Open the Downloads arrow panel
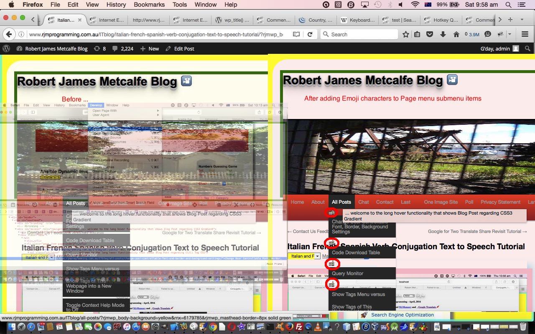Screen dimensions: 535x334 coord(443,34)
